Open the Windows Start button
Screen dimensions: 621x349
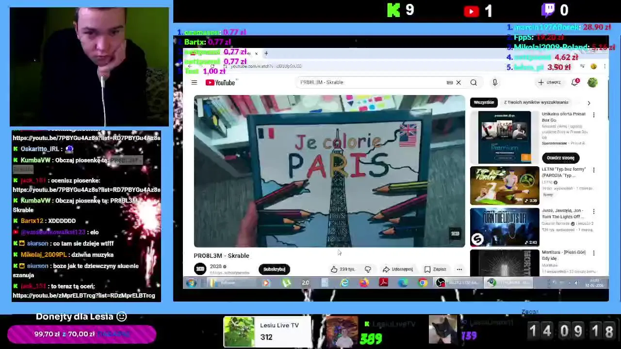point(191,283)
